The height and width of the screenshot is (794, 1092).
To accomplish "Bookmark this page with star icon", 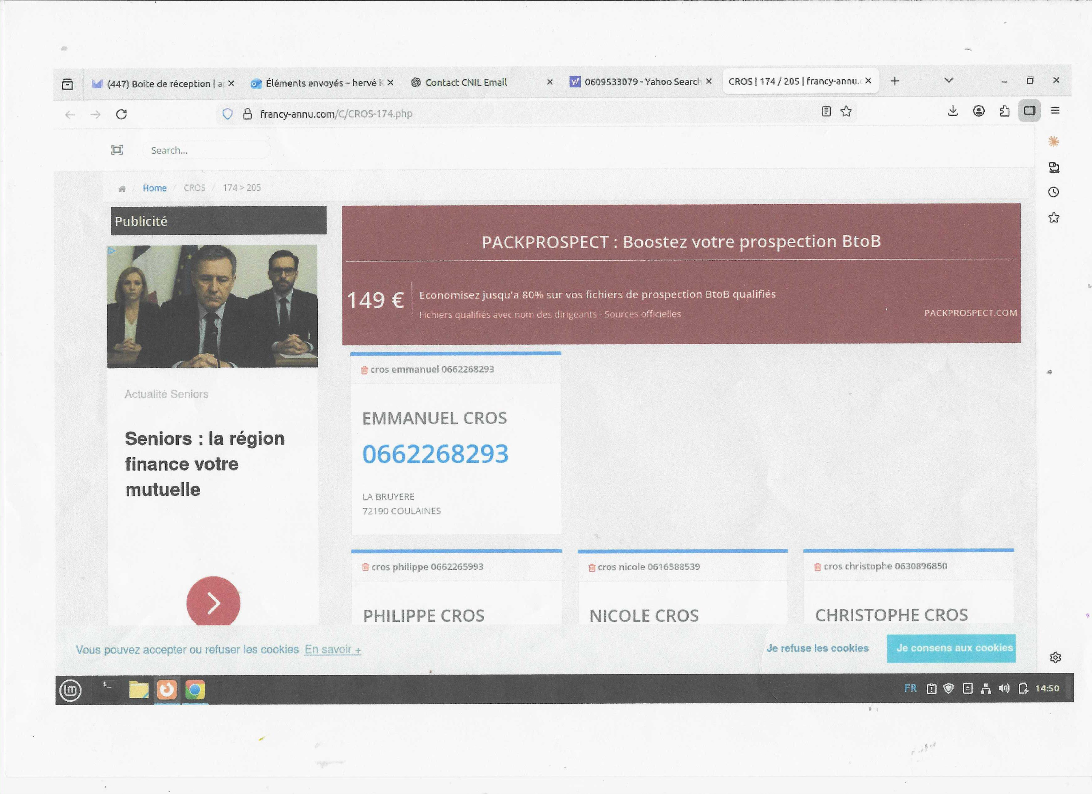I will pos(846,112).
